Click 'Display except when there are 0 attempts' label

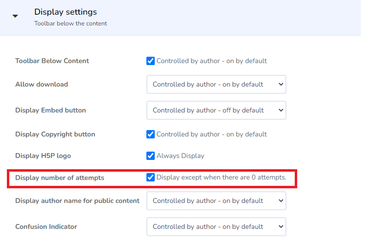(x=221, y=178)
